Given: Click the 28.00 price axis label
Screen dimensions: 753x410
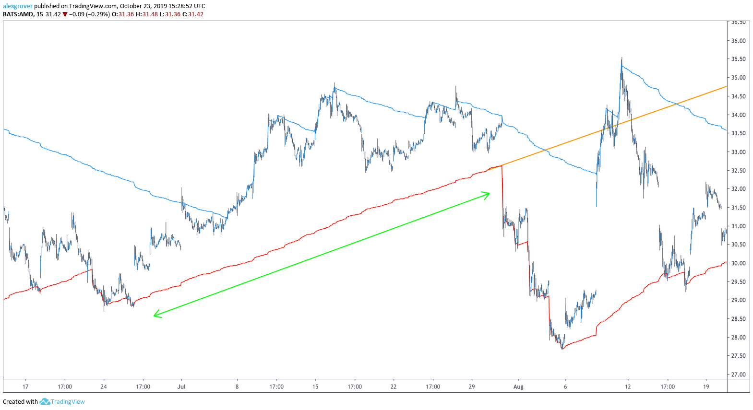Looking at the screenshot, I should (x=739, y=338).
